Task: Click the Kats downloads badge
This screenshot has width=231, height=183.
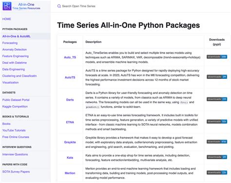Action: pyautogui.click(x=217, y=157)
